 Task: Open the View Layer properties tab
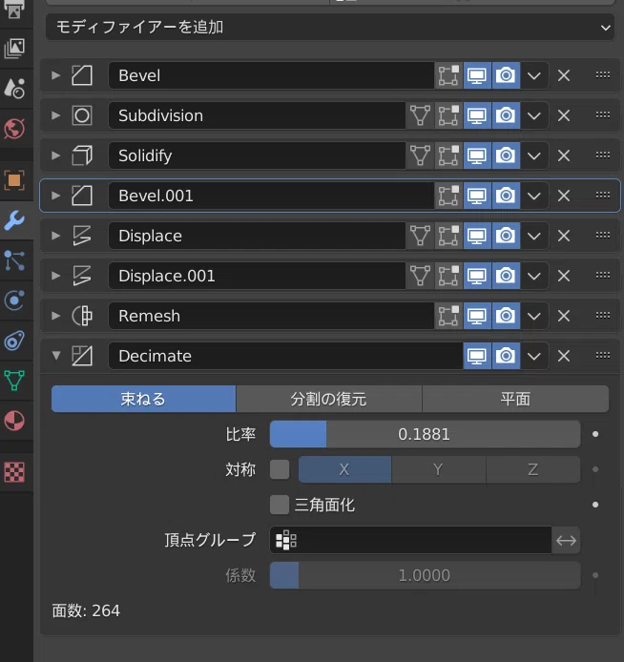14,48
